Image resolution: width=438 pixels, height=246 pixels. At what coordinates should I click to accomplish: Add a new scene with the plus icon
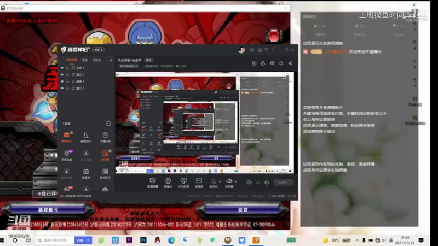tap(111, 60)
